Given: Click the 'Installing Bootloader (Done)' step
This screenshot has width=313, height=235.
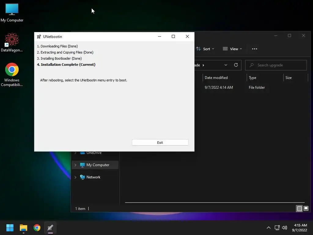Looking at the screenshot, I should click(x=59, y=58).
